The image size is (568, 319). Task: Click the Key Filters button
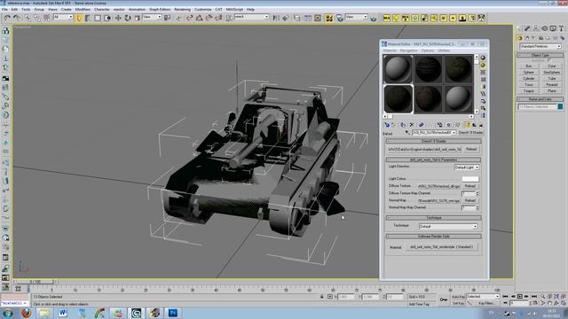click(x=486, y=303)
